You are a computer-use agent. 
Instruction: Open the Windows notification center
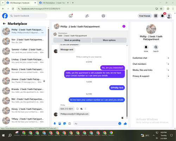click(171, 135)
